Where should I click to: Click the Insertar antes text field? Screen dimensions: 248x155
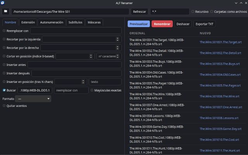(75, 65)
